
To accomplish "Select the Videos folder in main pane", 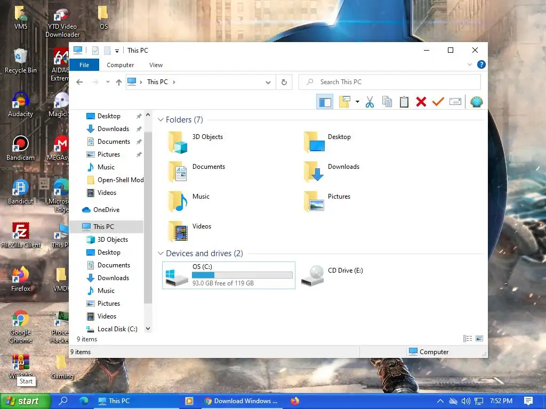I will pyautogui.click(x=190, y=232).
